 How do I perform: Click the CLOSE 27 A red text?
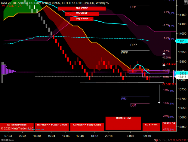coord(169,85)
